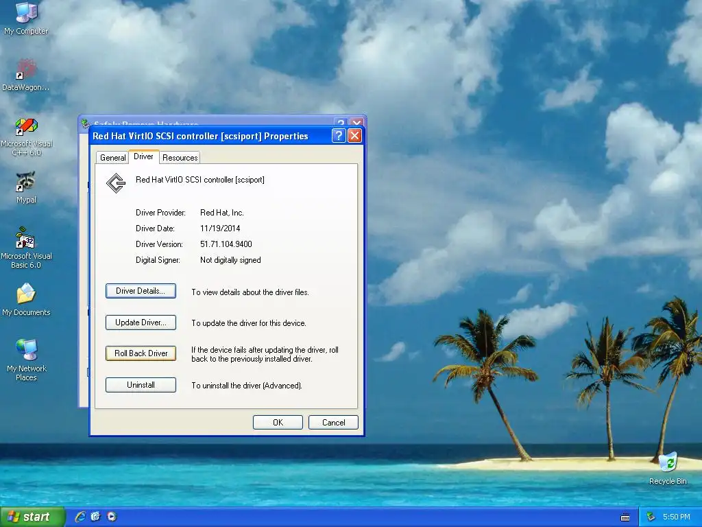Click the taskbar clock showing 5:50 PM

pos(677,517)
